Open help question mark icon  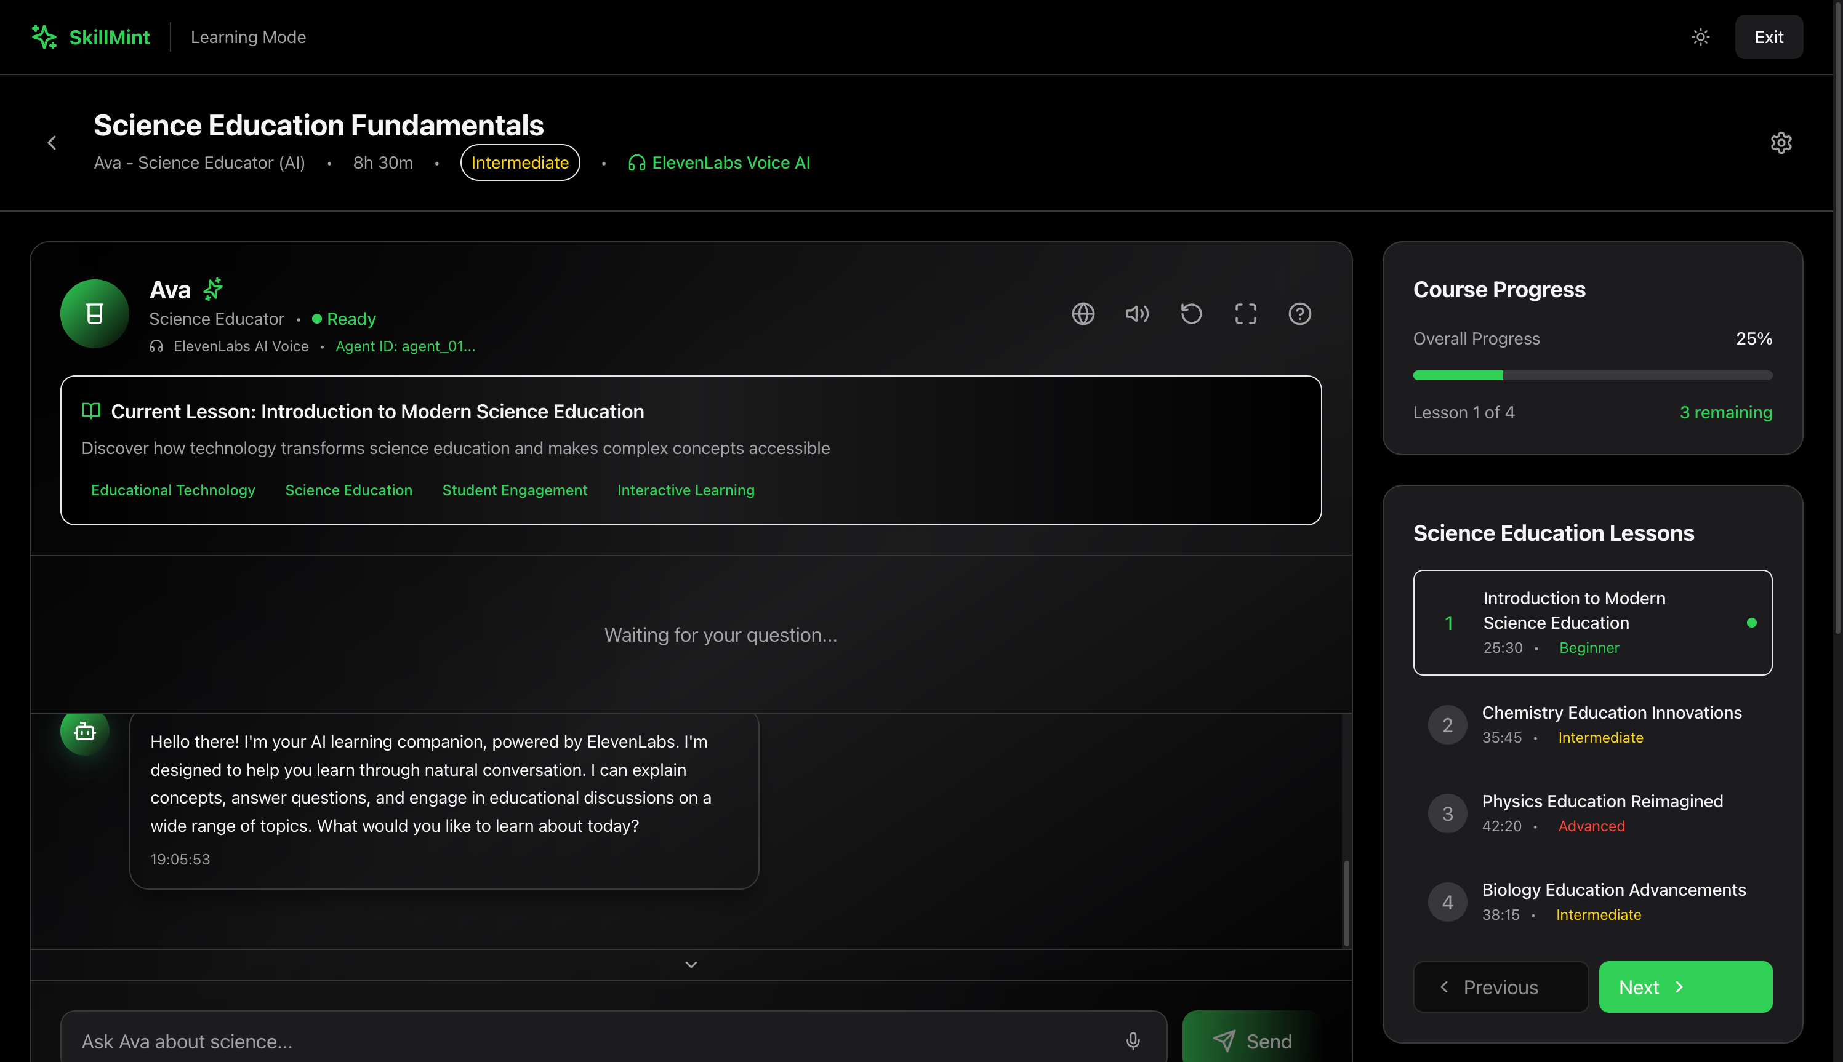(1299, 314)
